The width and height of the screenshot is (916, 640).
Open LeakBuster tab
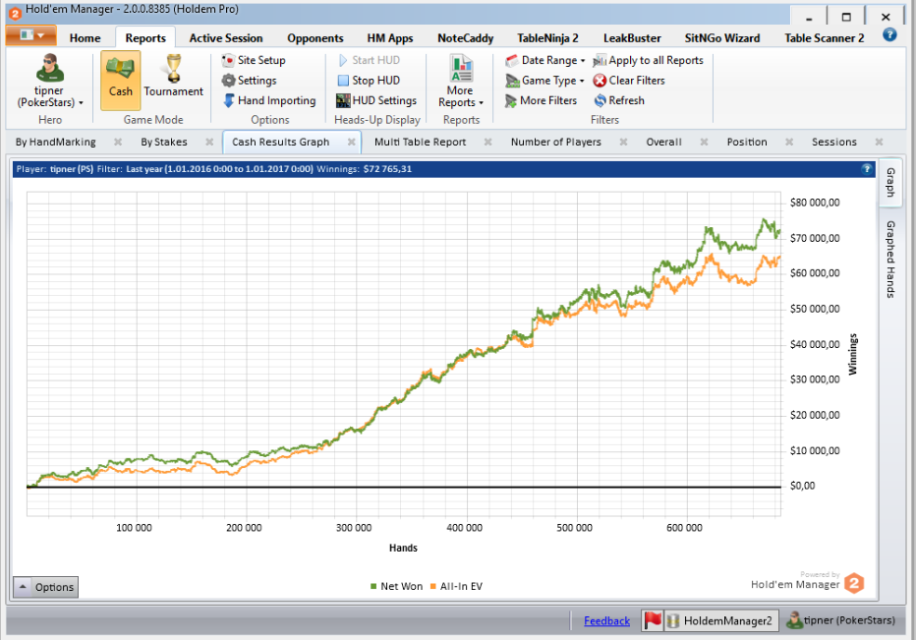632,38
